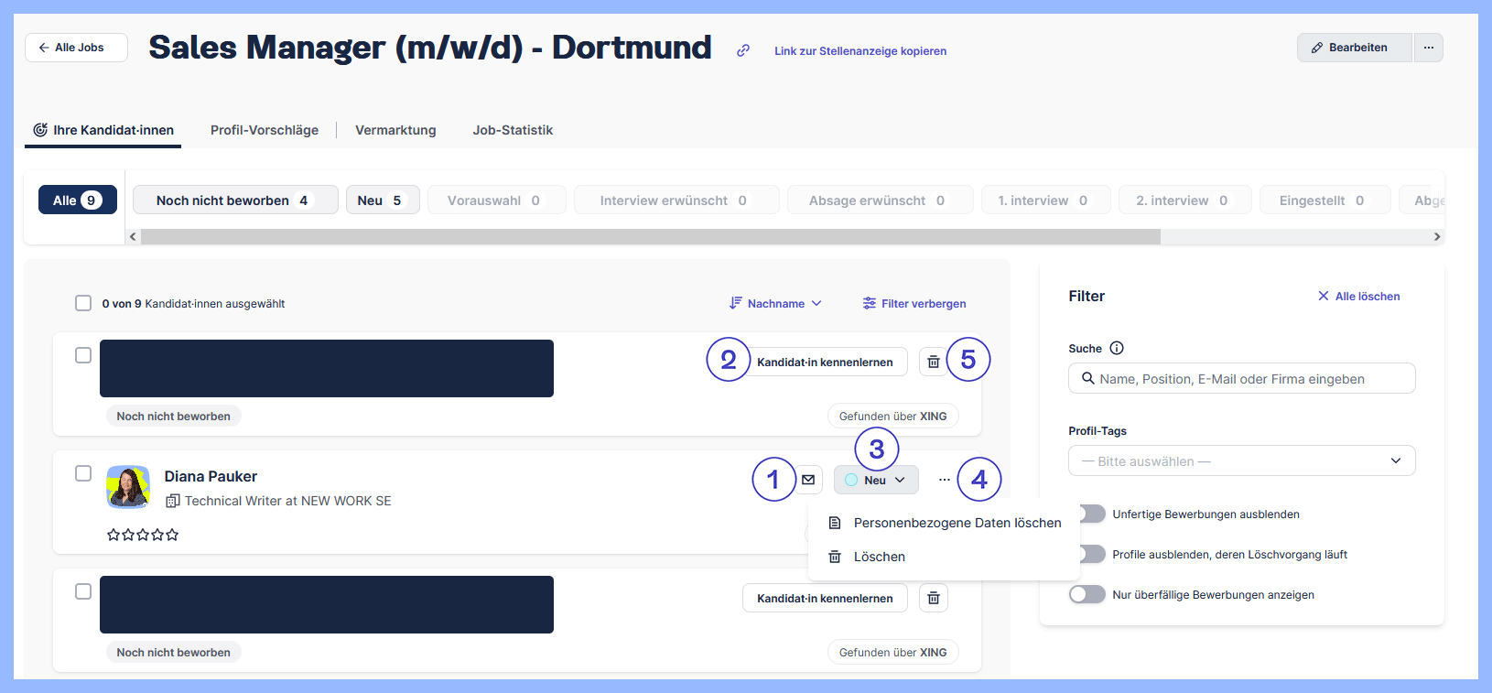
Task: Select the Diana Pauker checkbox
Action: pos(83,473)
